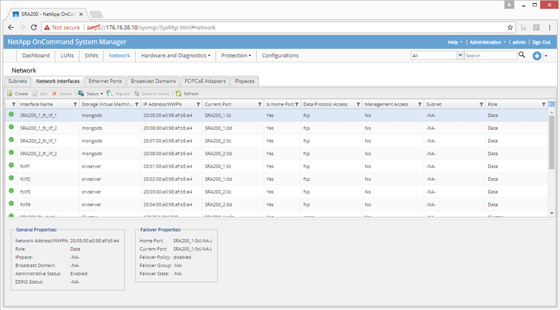The image size is (560, 310).
Task: Select the SRA200_1_fc_lif_2 row
Action: pyautogui.click(x=277, y=128)
